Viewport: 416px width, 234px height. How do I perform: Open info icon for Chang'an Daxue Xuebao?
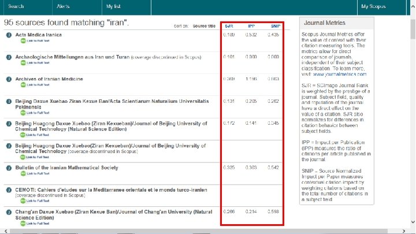point(9,212)
